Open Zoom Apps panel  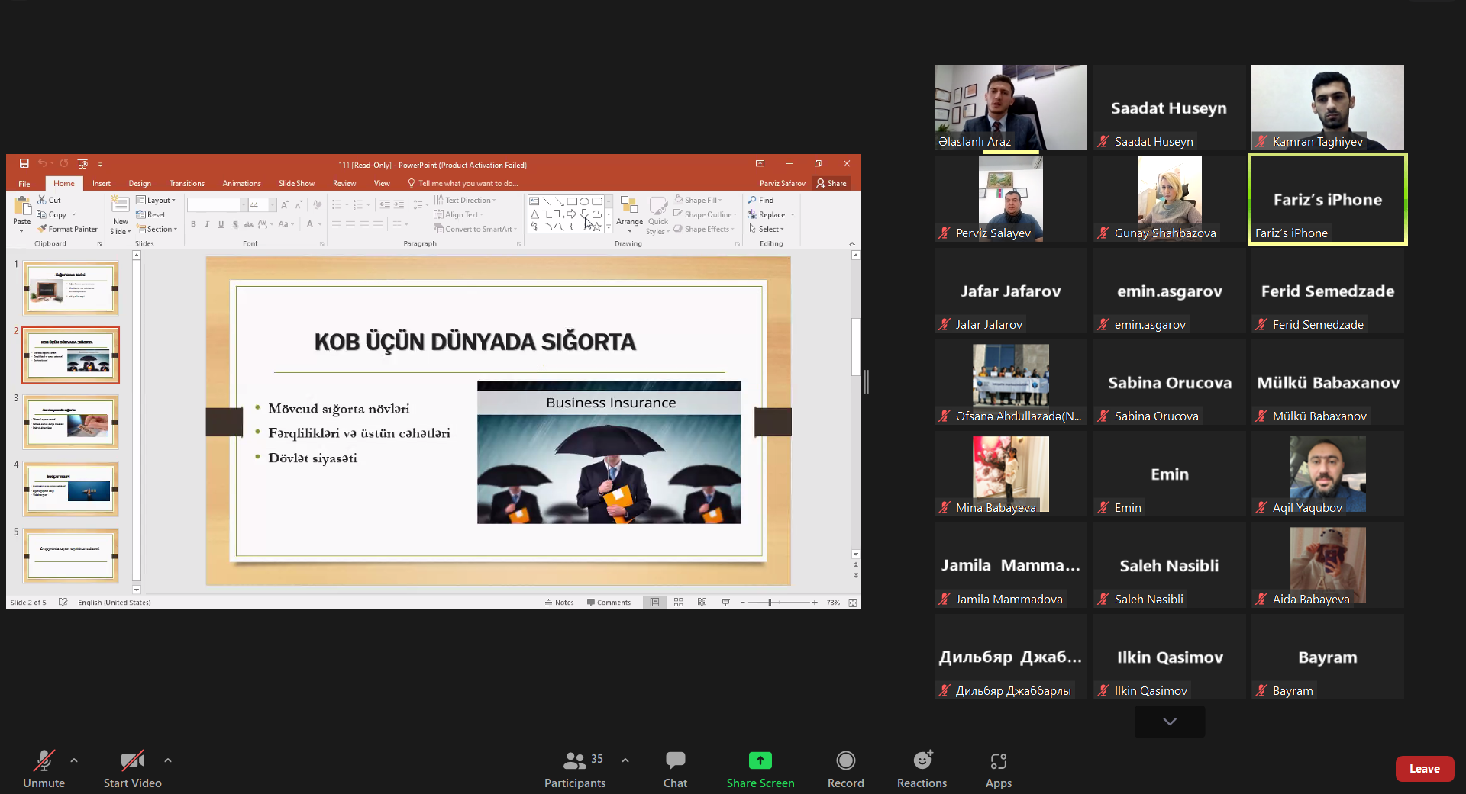[x=998, y=769]
